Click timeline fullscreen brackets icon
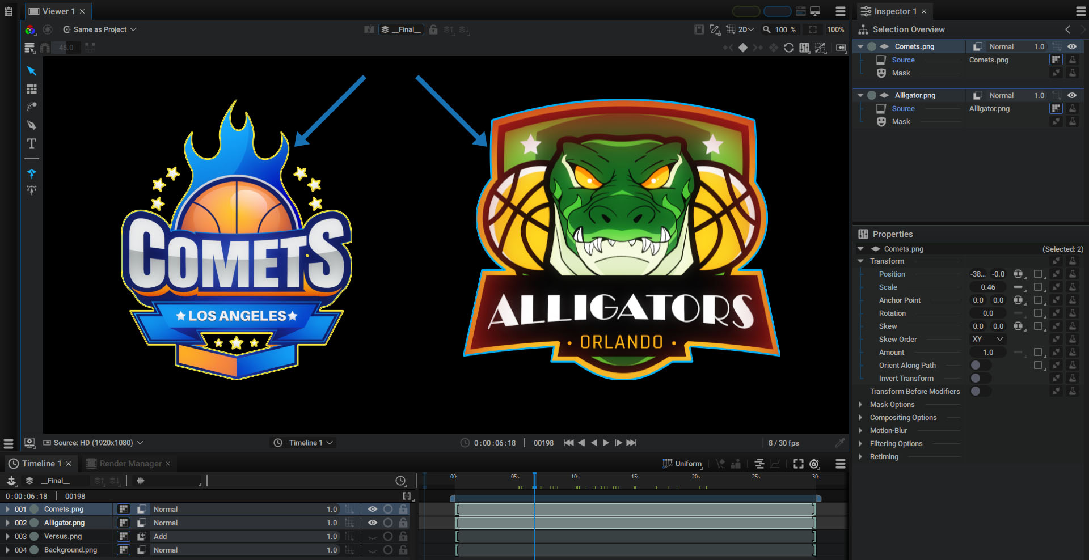1089x560 pixels. (799, 464)
